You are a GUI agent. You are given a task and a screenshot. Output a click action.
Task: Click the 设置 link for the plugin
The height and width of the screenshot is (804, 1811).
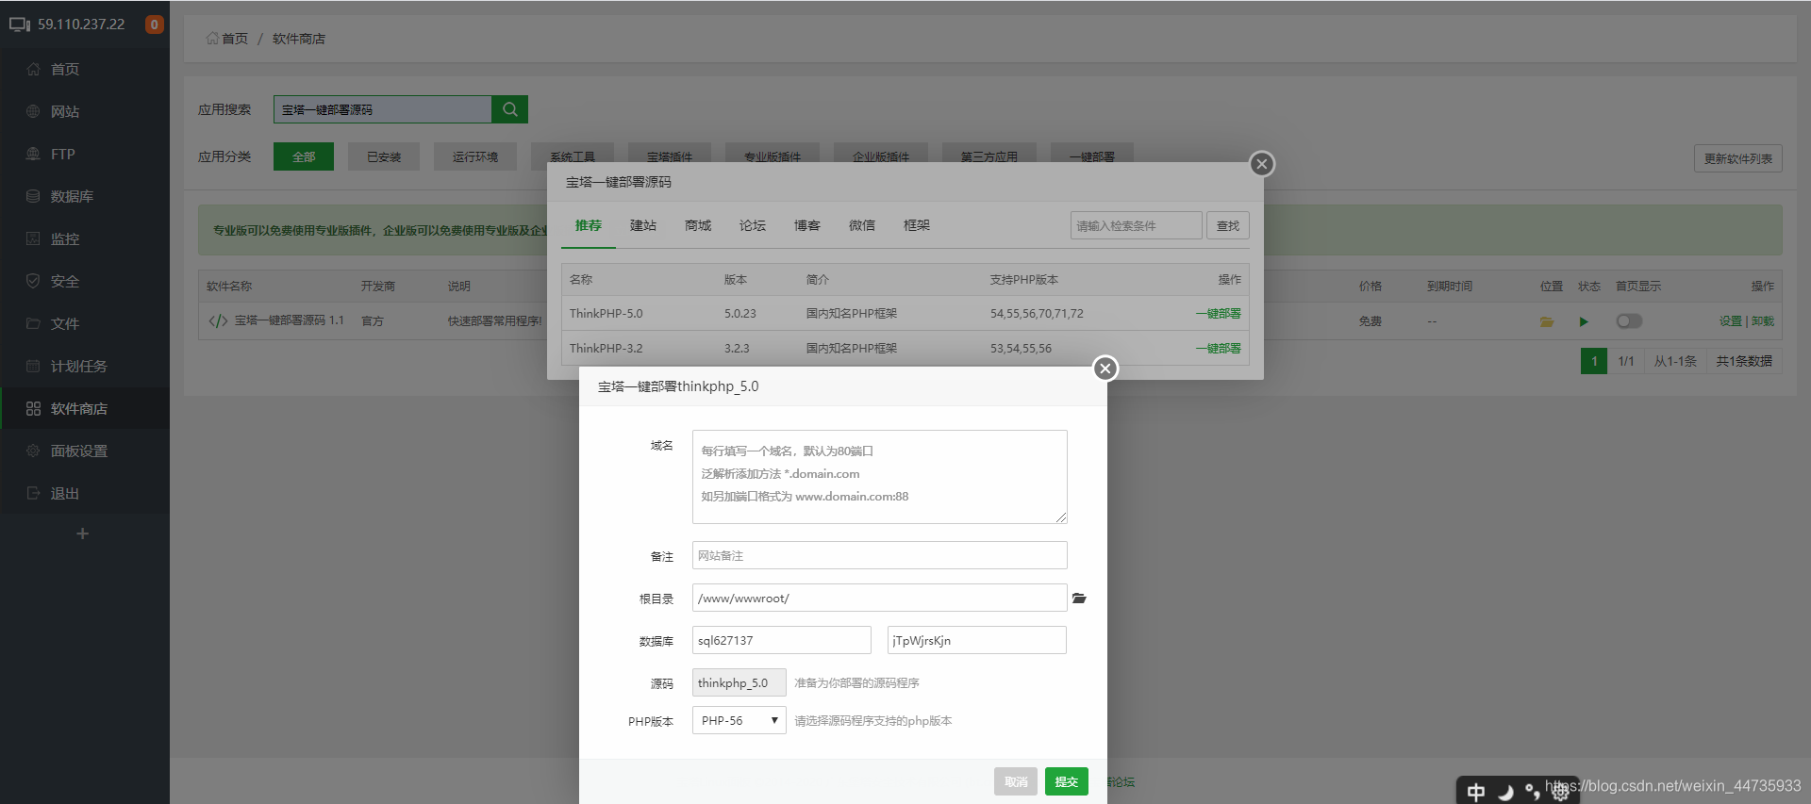1731,321
